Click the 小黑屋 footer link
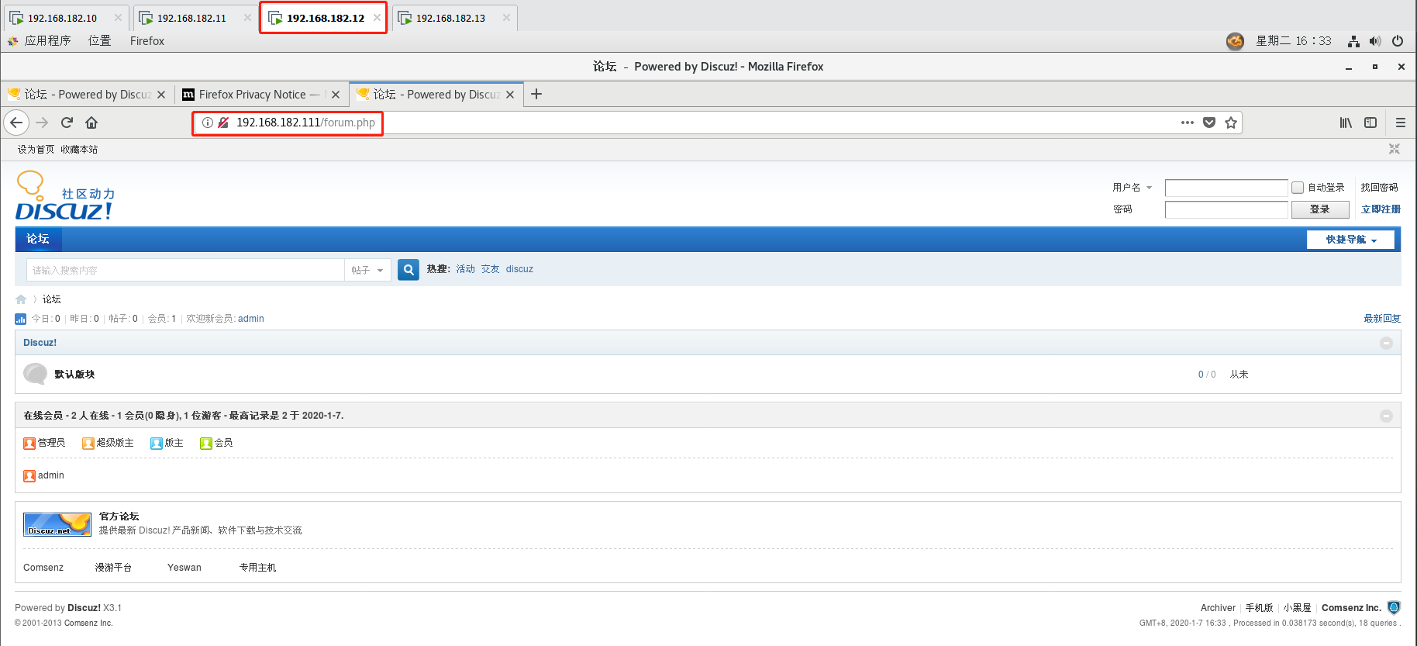This screenshot has width=1417, height=646. tap(1297, 608)
